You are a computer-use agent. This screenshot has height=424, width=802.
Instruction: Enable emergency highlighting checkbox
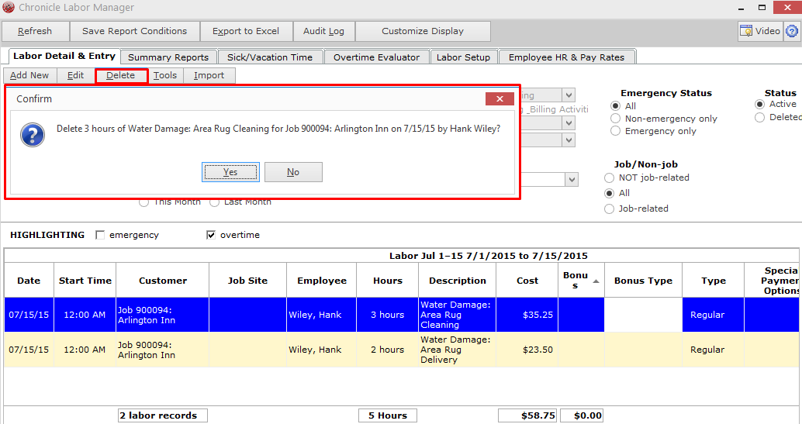(x=100, y=235)
